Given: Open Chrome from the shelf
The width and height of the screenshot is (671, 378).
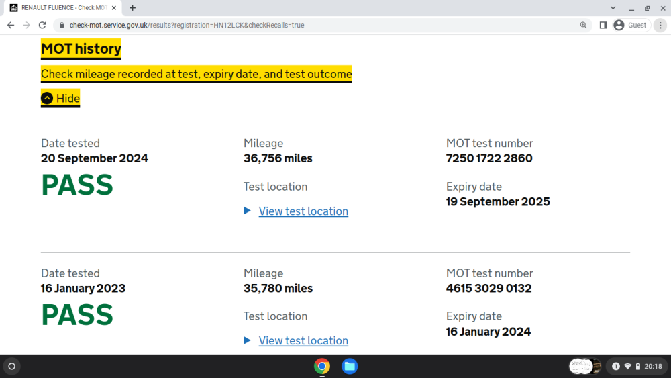Looking at the screenshot, I should [322, 366].
